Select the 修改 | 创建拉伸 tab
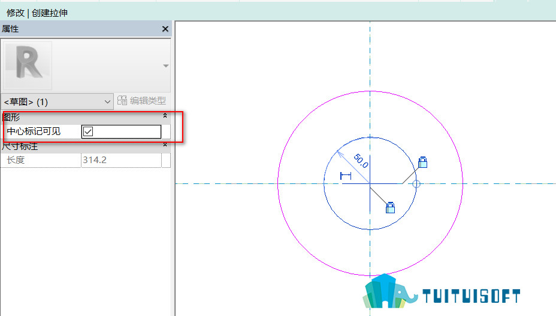The image size is (556, 316). click(37, 13)
